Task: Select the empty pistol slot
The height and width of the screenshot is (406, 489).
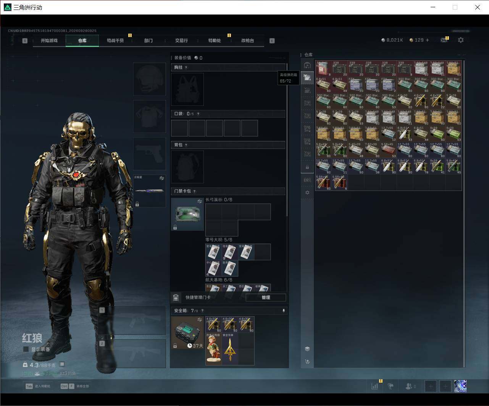Action: [149, 154]
